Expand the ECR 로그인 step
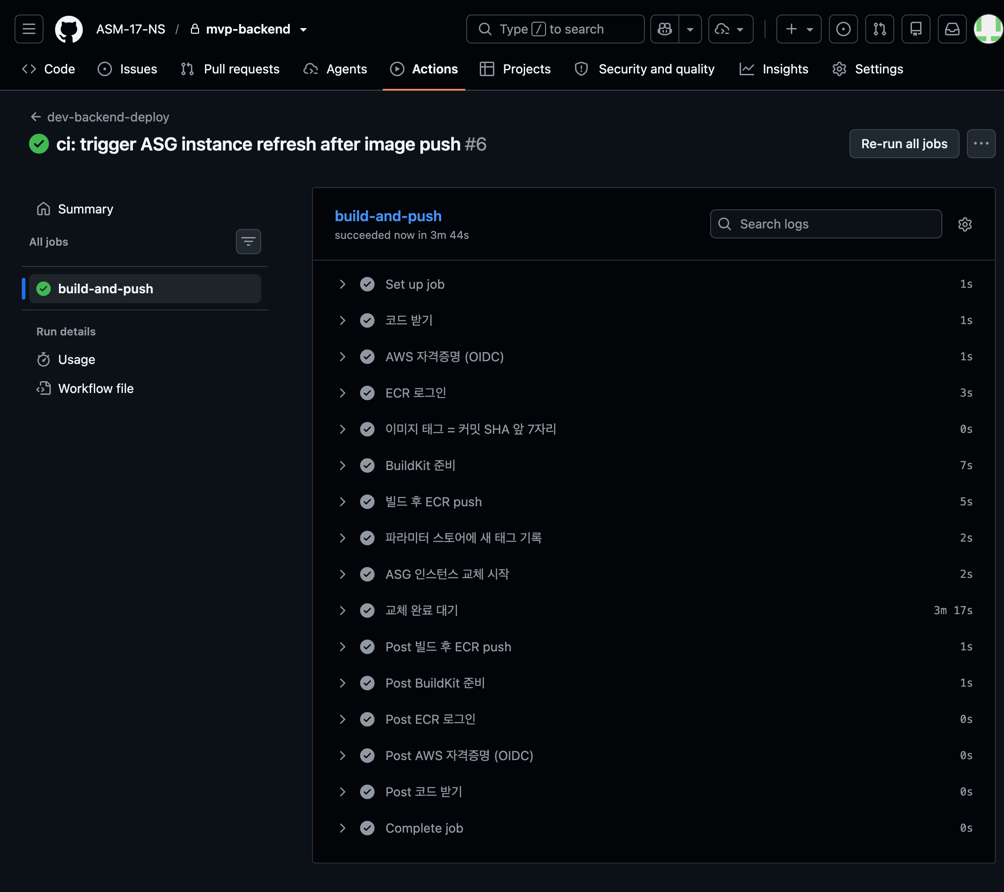The height and width of the screenshot is (892, 1004). (654, 393)
